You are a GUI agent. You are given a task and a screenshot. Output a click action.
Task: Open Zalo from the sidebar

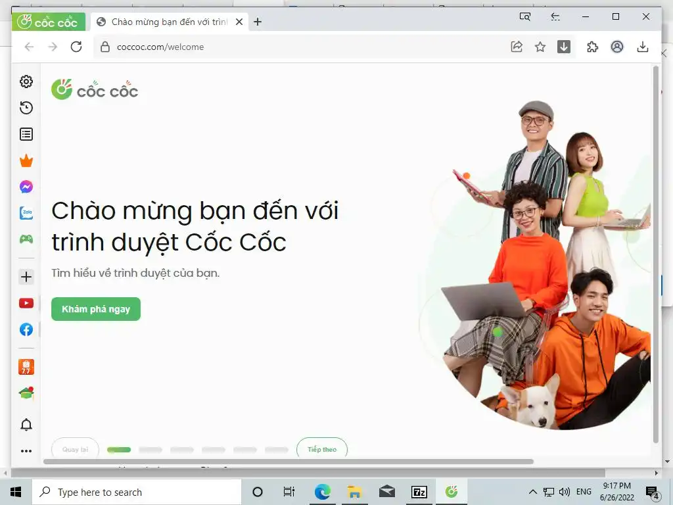[x=26, y=213]
